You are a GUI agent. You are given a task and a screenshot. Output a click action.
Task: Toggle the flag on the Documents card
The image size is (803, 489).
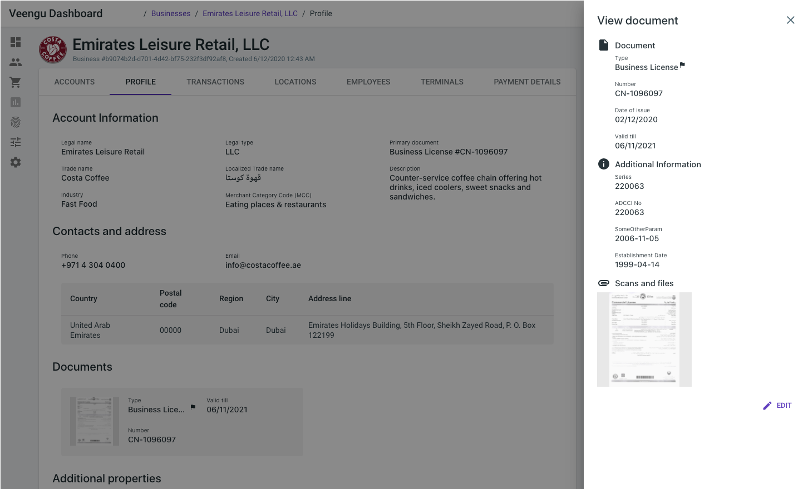[x=191, y=406]
